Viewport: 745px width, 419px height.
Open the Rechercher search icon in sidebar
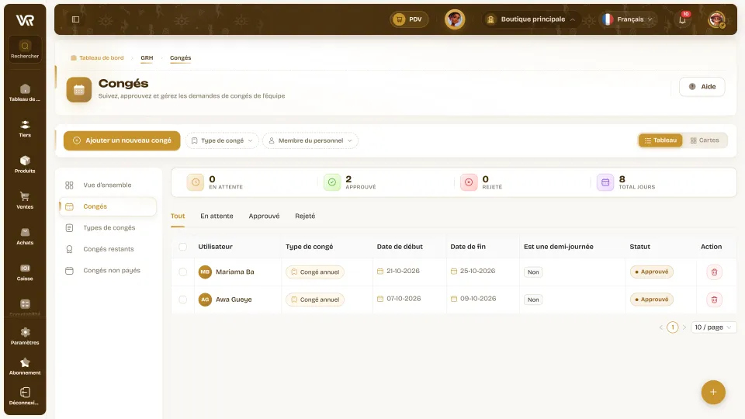coord(25,46)
